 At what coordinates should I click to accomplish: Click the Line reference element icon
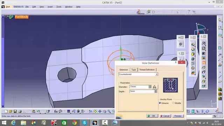220,77
